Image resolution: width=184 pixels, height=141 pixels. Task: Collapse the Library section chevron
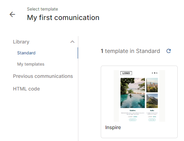tap(72, 42)
